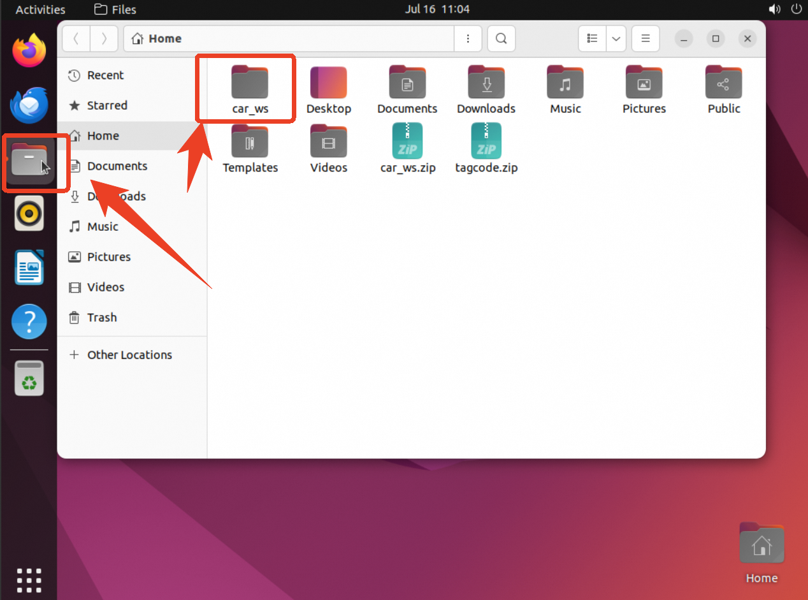Open Documents in the sidebar
808x600 pixels.
132,166
